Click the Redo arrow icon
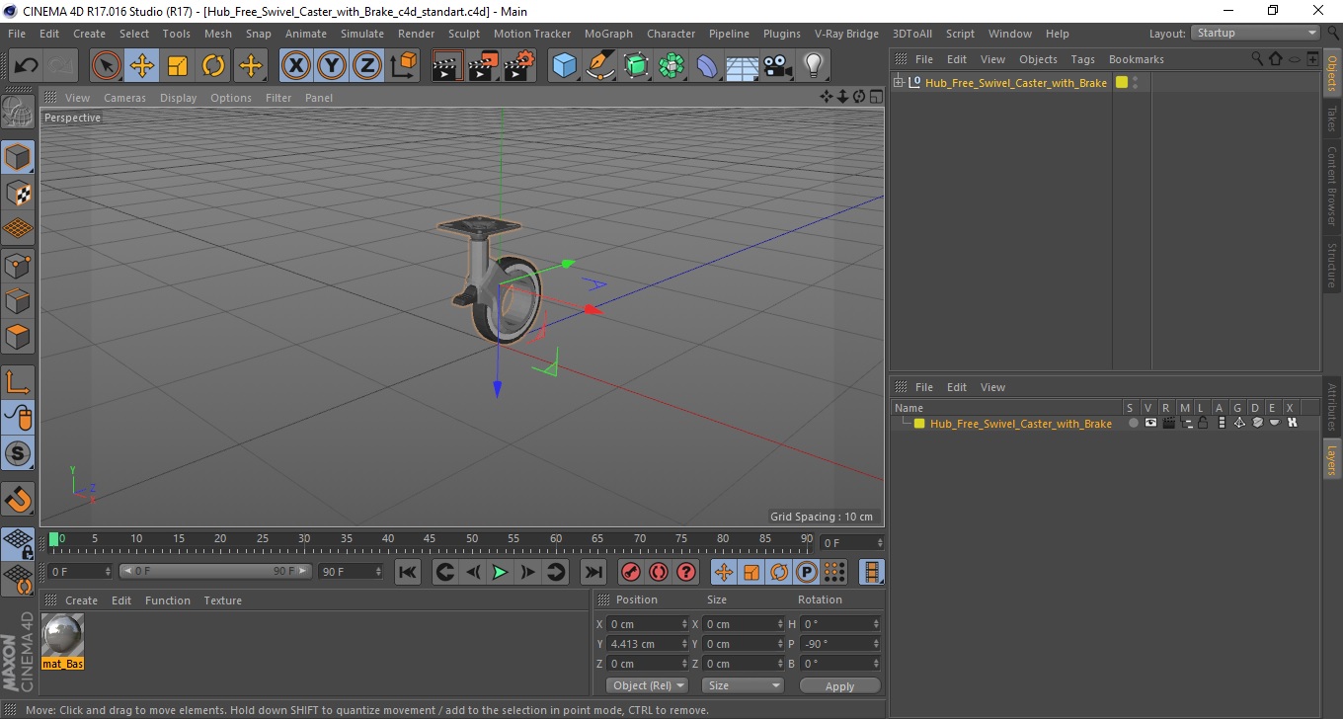 coord(61,66)
